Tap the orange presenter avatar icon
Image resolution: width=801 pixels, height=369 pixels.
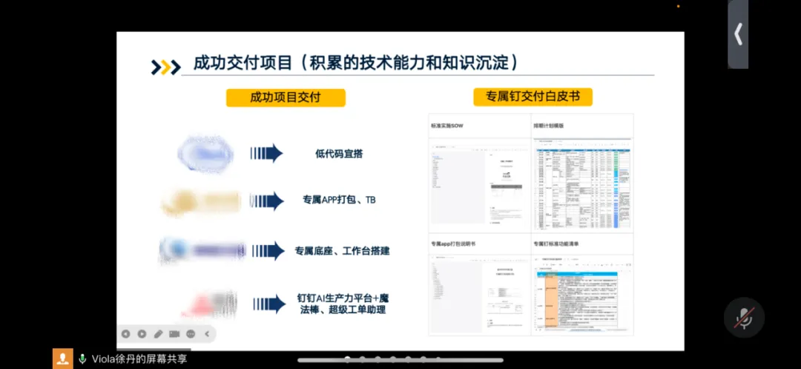click(x=63, y=359)
